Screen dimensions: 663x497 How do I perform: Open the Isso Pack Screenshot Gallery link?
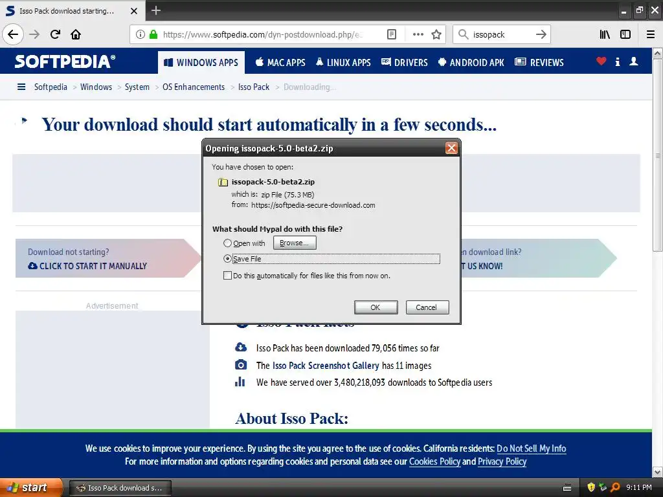click(326, 366)
